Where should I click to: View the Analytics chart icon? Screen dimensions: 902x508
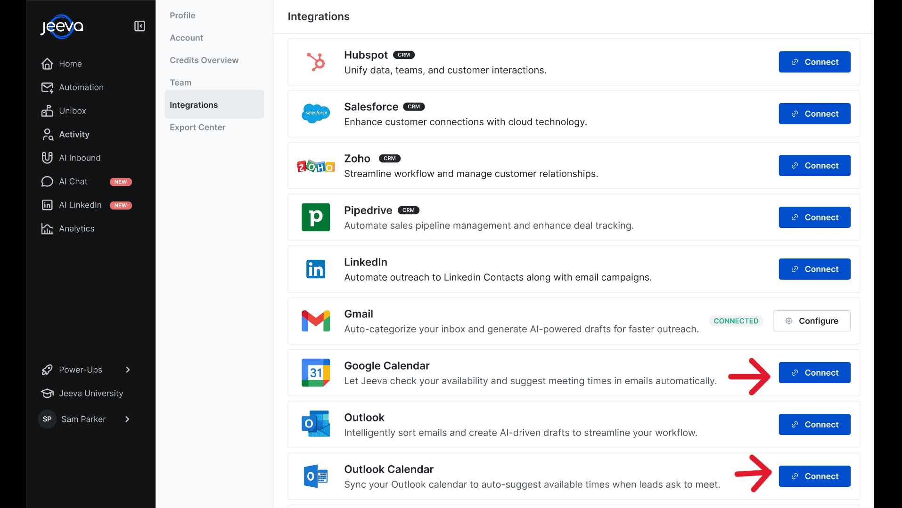[47, 228]
